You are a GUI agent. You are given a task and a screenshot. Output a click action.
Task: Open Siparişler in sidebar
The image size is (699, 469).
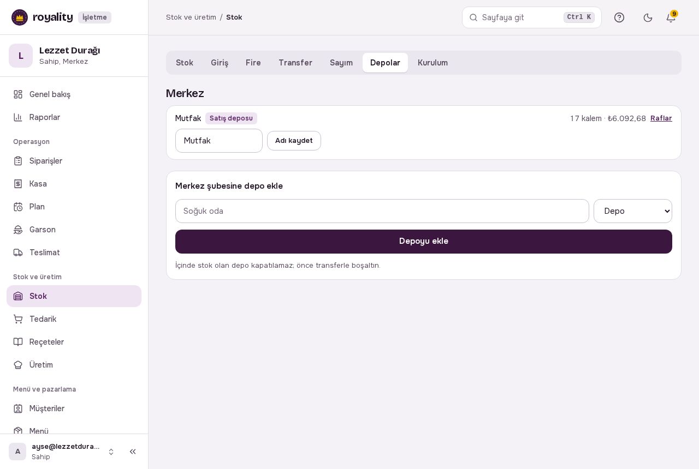click(x=74, y=161)
